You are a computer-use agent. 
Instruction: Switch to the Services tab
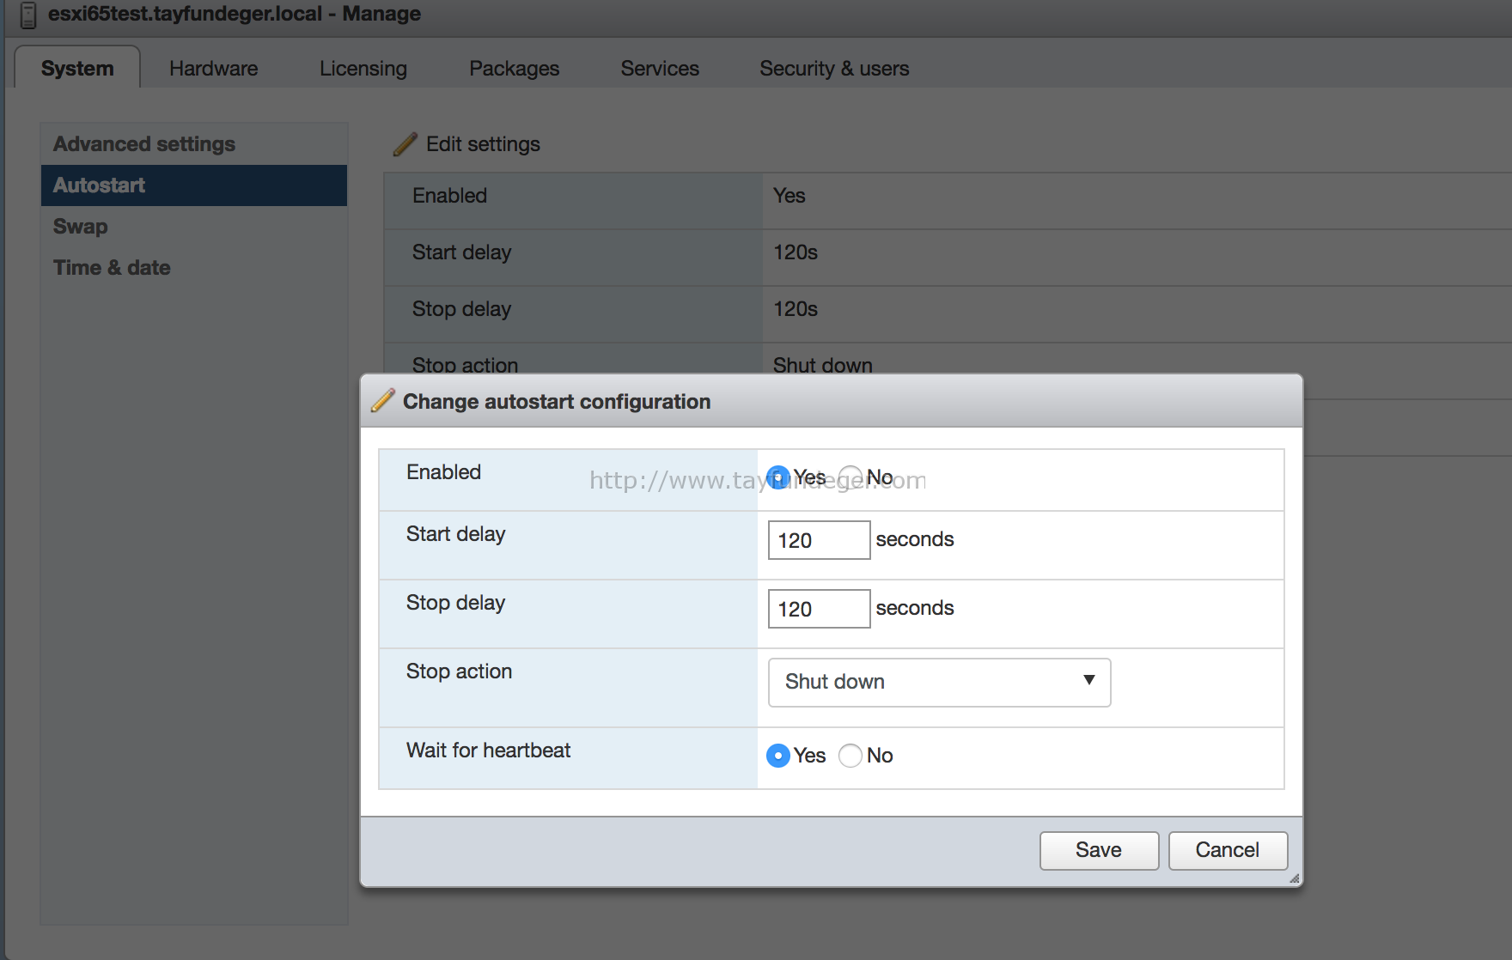click(660, 68)
